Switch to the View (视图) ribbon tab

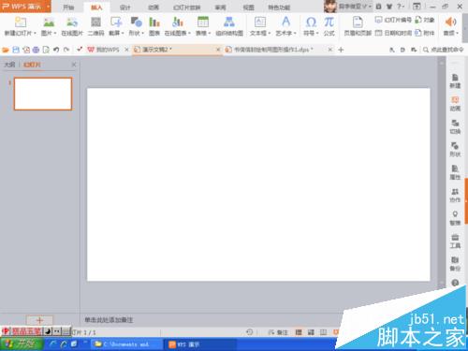[248, 7]
